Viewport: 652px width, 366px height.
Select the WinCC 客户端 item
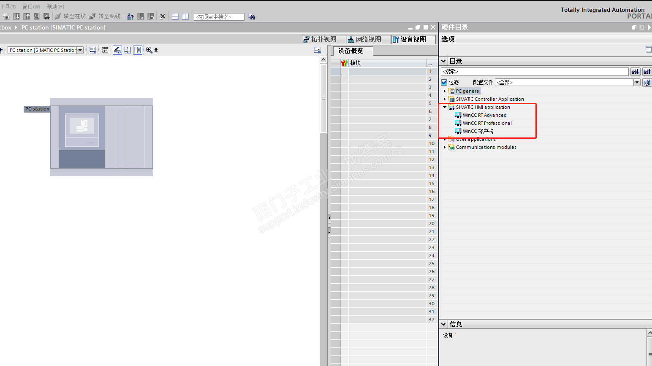(478, 131)
